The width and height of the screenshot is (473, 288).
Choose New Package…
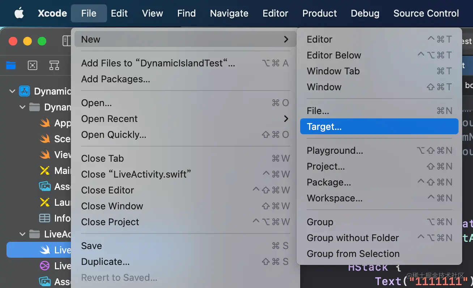click(x=379, y=182)
